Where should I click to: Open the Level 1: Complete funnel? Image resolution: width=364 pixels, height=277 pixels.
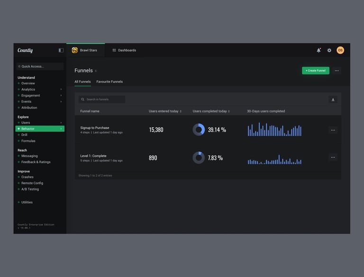point(93,156)
